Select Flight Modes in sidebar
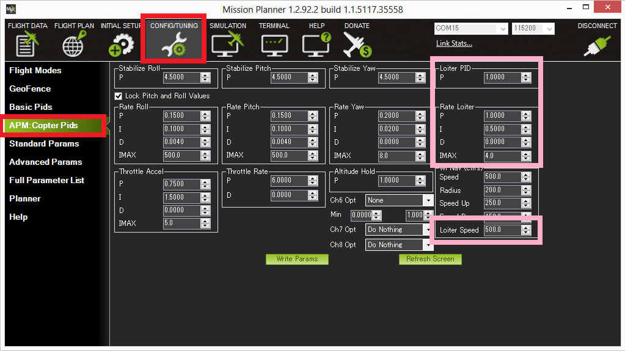The height and width of the screenshot is (351, 625). pos(35,71)
